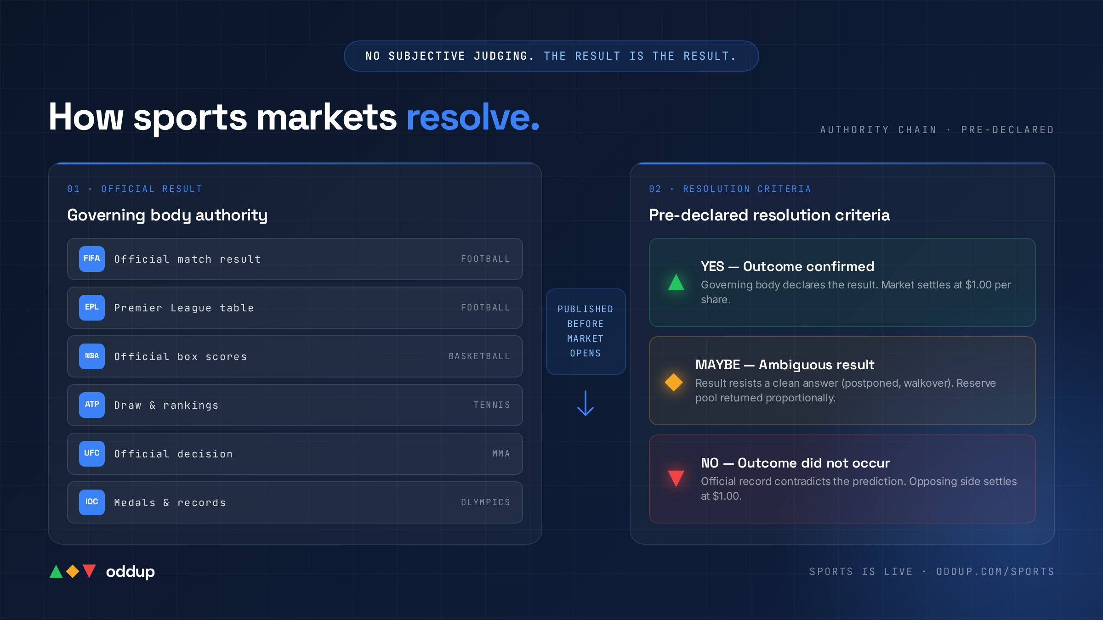Click the 'Published before market opens' box

pyautogui.click(x=586, y=332)
